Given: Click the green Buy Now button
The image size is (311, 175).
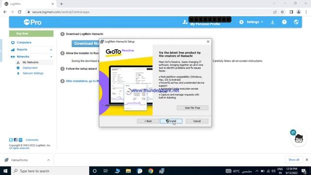Looking at the screenshot, I should pyautogui.click(x=31, y=34).
